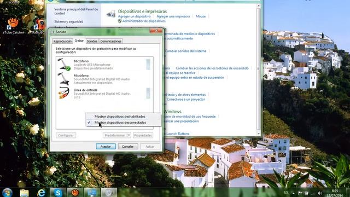350x197 pixels.
Task: Click the Aplicar button
Action: pyautogui.click(x=150, y=147)
